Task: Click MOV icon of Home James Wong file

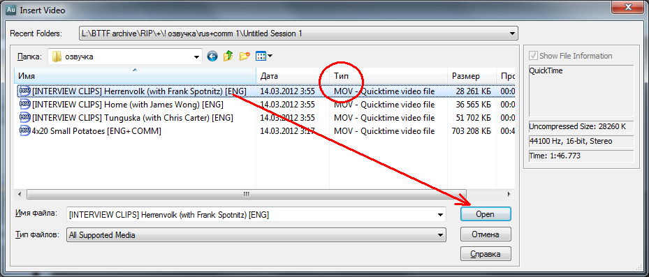Action: tap(25, 104)
